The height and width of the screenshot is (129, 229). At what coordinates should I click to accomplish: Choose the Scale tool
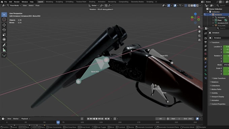tap(4, 35)
